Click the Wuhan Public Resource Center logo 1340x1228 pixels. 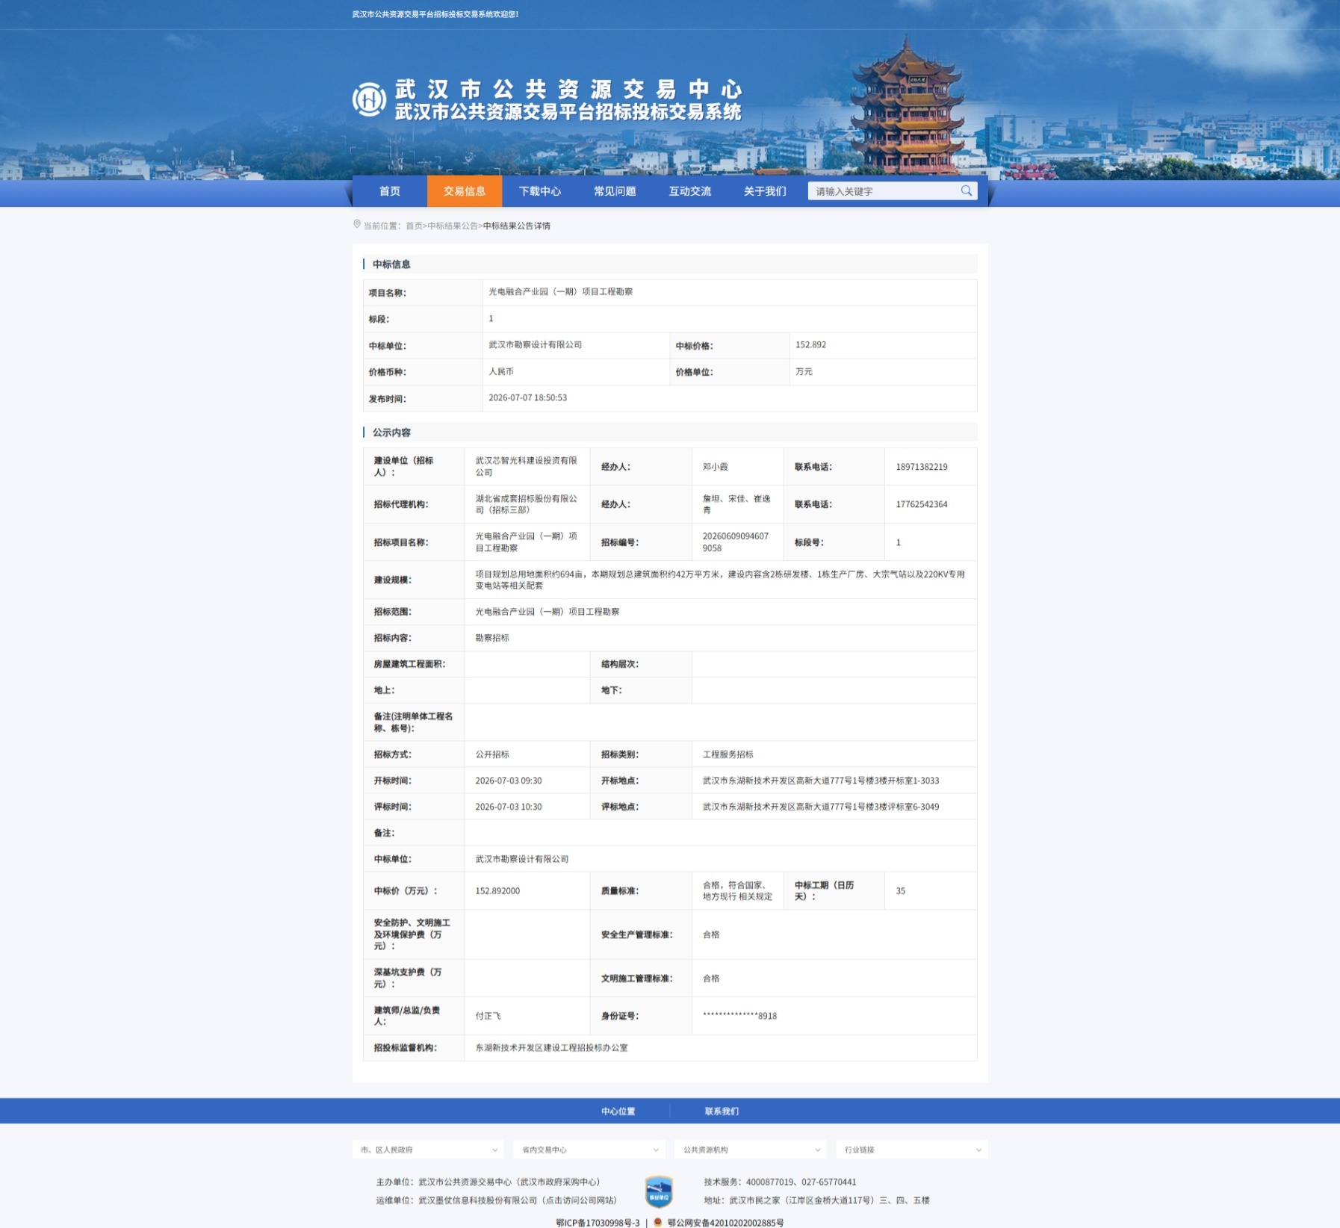(x=369, y=99)
